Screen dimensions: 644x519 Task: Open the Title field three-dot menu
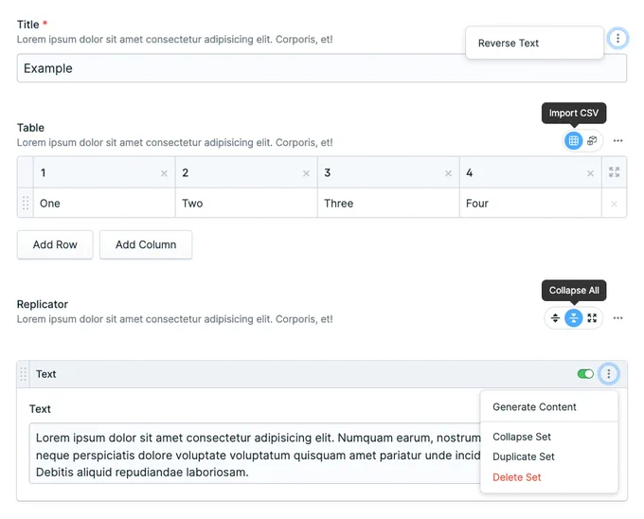click(x=617, y=38)
